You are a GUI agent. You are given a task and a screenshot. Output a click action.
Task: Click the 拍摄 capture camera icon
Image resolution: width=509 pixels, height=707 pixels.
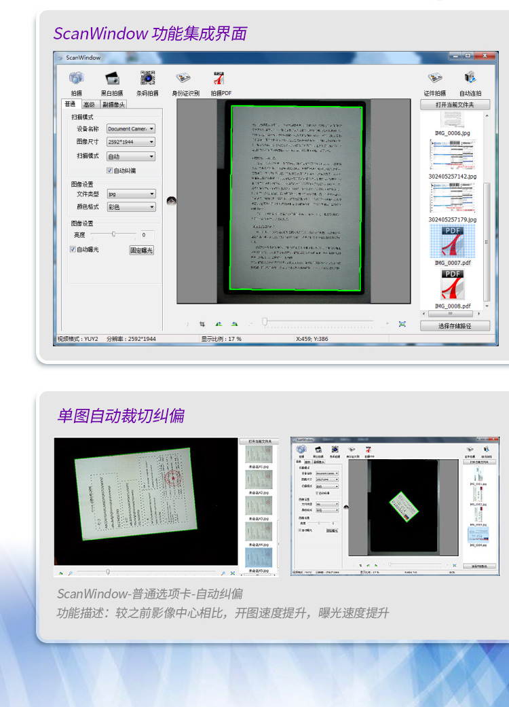point(76,79)
